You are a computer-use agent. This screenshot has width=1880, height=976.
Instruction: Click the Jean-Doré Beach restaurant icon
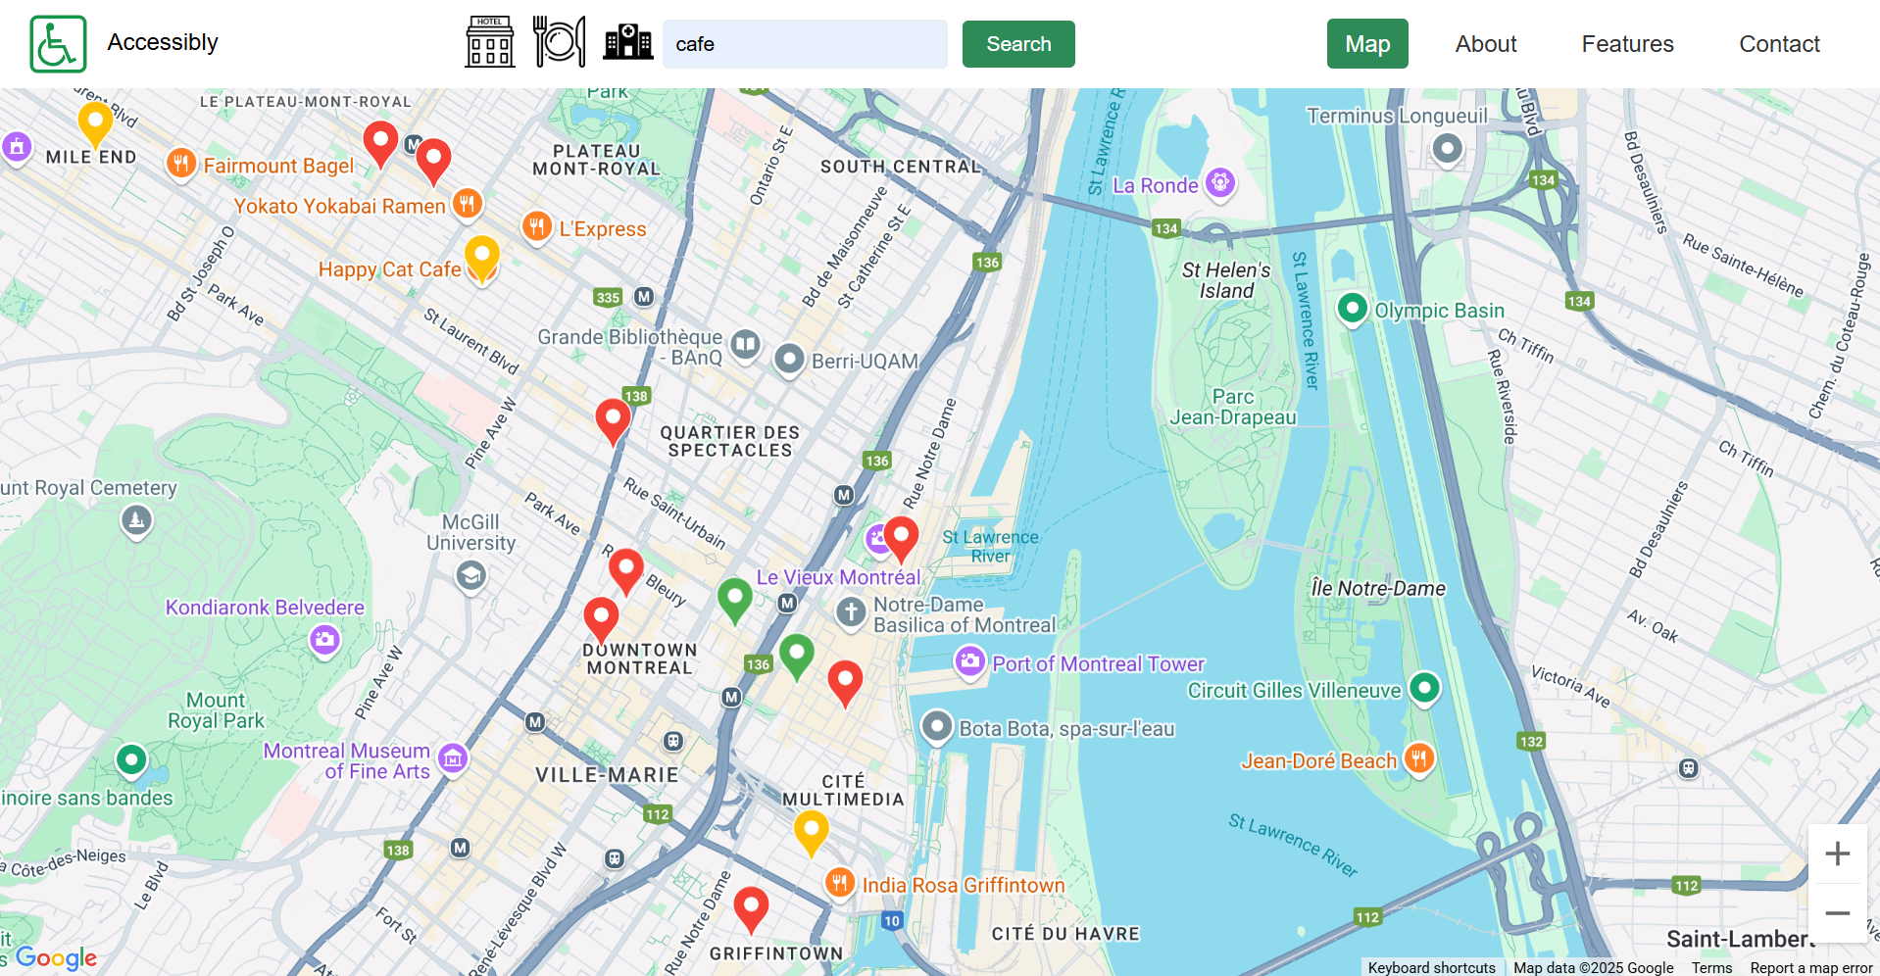[x=1418, y=758]
